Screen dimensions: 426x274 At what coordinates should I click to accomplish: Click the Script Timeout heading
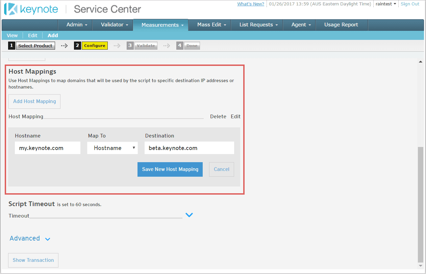pyautogui.click(x=31, y=204)
